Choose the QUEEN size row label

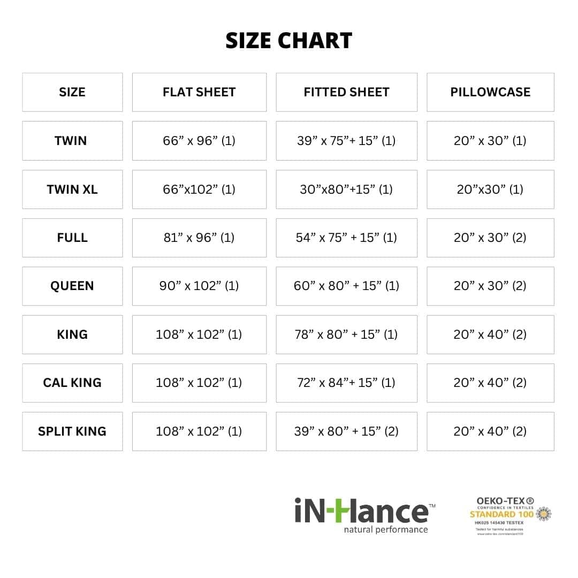[72, 286]
